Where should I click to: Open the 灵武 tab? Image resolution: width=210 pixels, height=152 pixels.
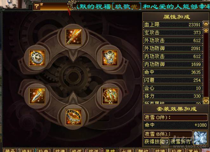tap(110, 150)
